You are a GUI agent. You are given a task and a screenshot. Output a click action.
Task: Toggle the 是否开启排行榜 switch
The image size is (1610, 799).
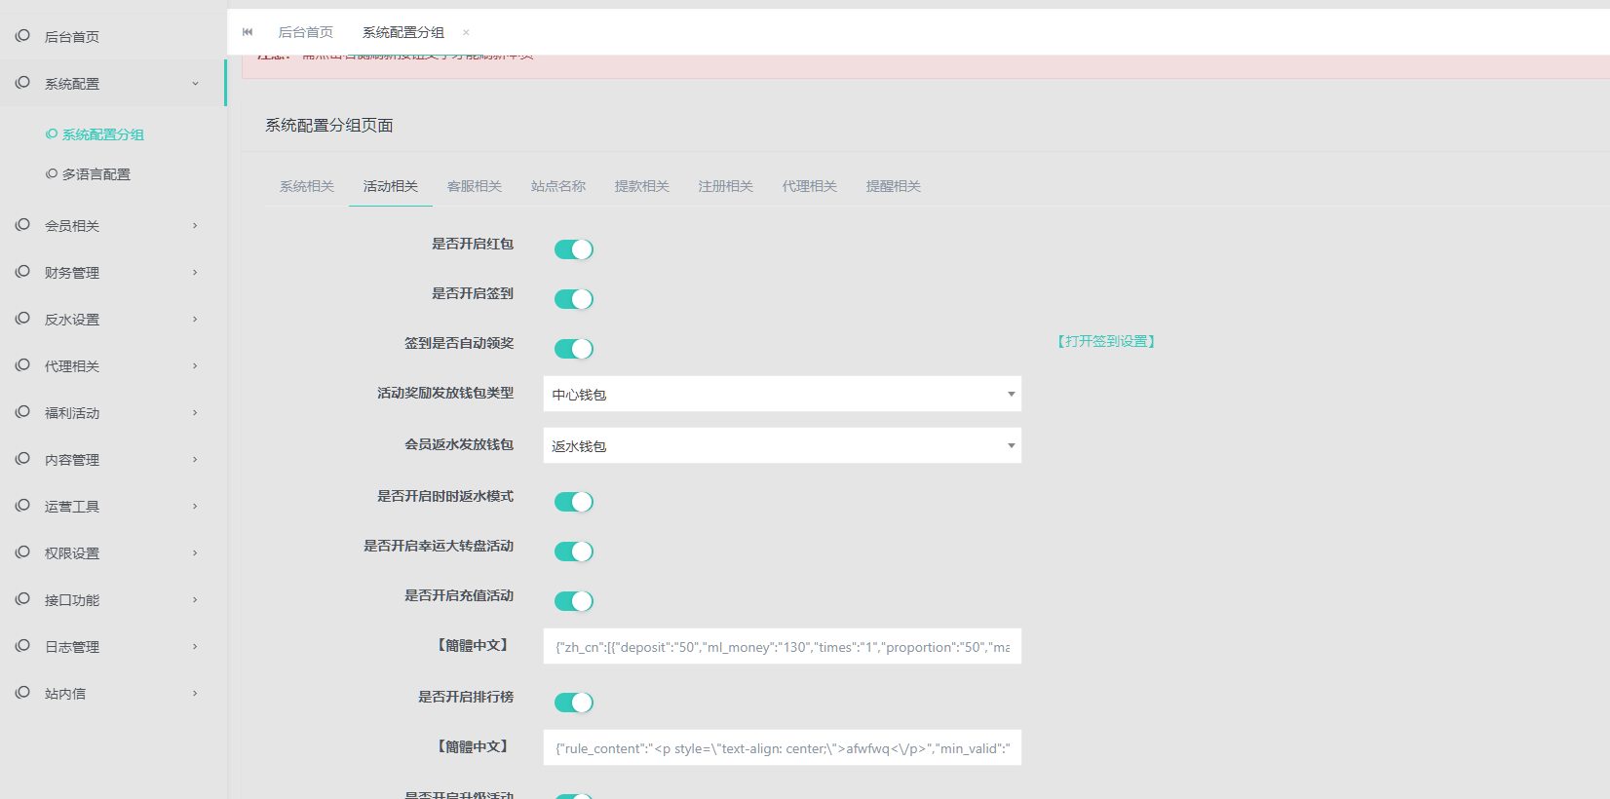(x=573, y=703)
